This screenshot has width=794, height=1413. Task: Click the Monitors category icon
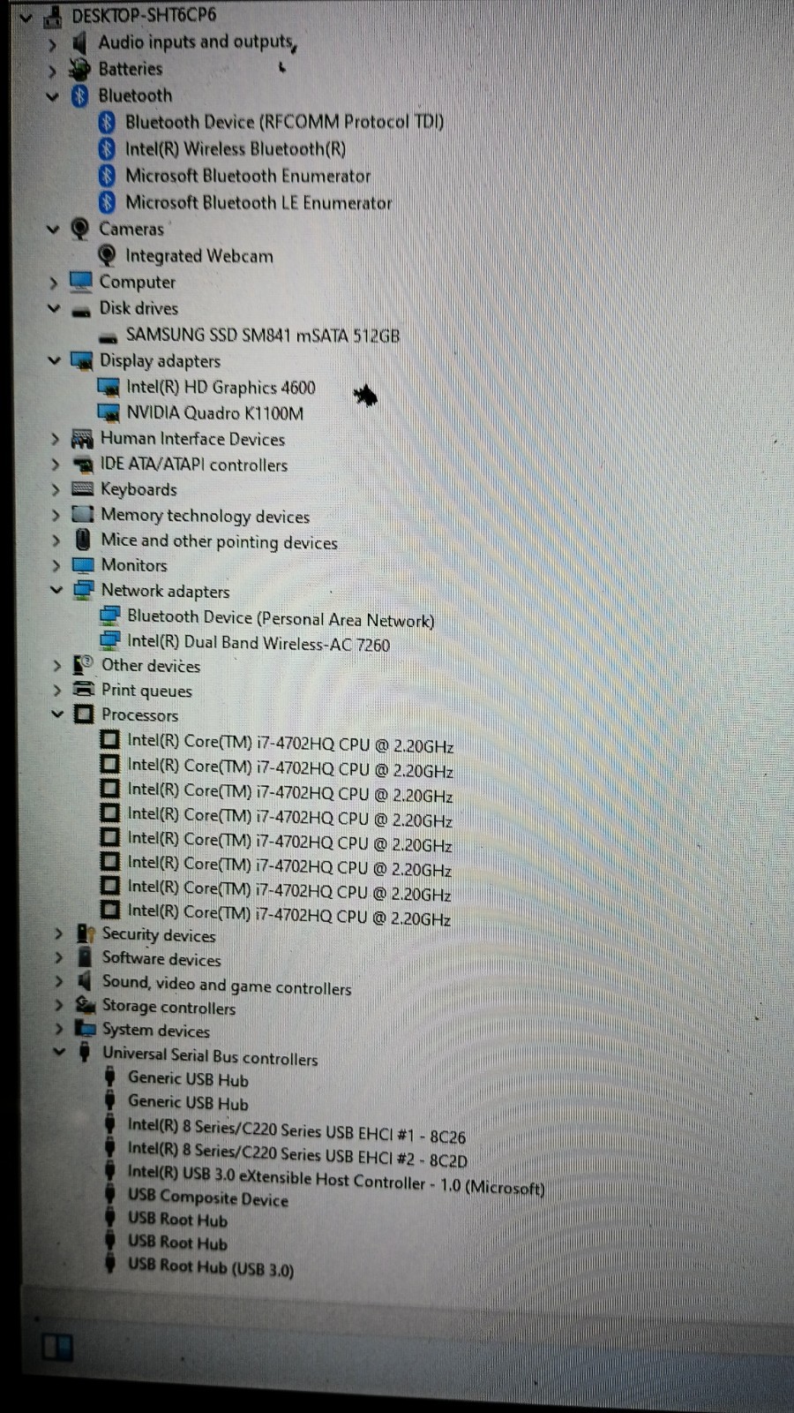(83, 565)
